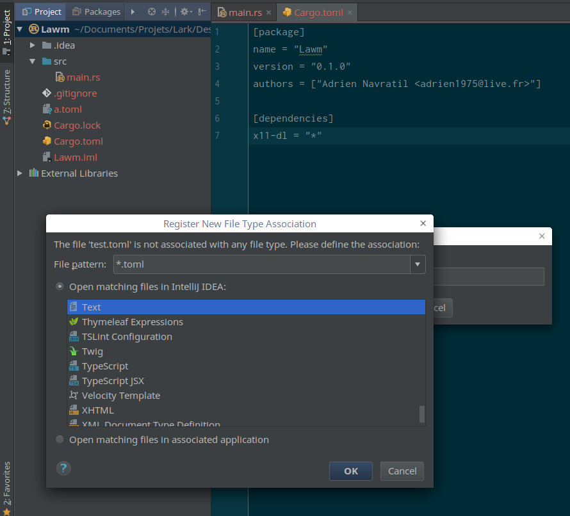Screen dimensions: 570x516
Task: Click the Velocity Template icon
Action: tap(74, 396)
